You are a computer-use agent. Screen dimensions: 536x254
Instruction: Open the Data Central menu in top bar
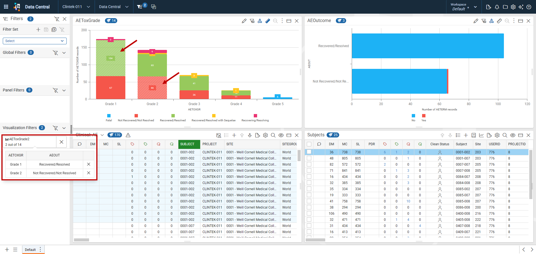point(114,7)
